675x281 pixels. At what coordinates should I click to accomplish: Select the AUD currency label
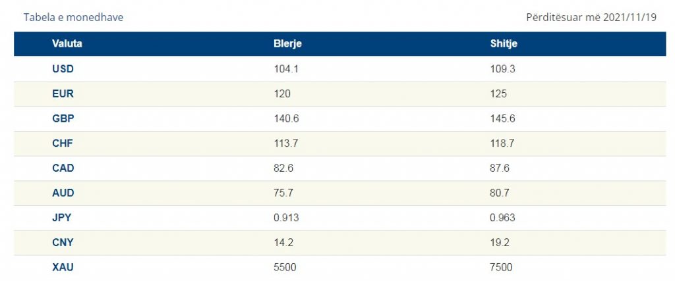[63, 193]
